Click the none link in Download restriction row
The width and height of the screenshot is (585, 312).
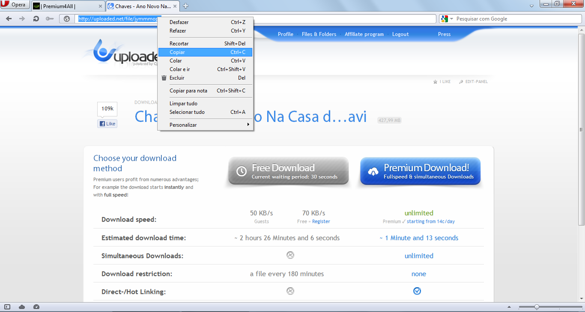click(419, 274)
